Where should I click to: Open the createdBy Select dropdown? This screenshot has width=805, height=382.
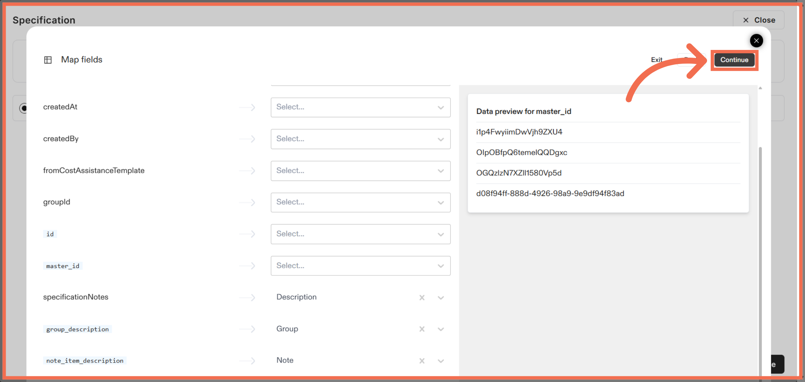[360, 139]
